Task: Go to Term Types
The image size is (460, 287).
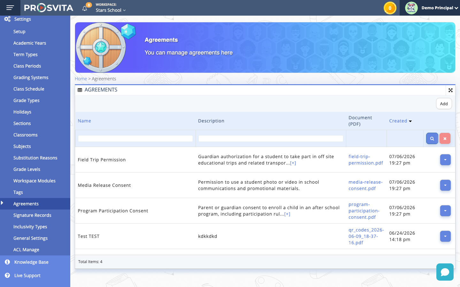Action: [26, 55]
